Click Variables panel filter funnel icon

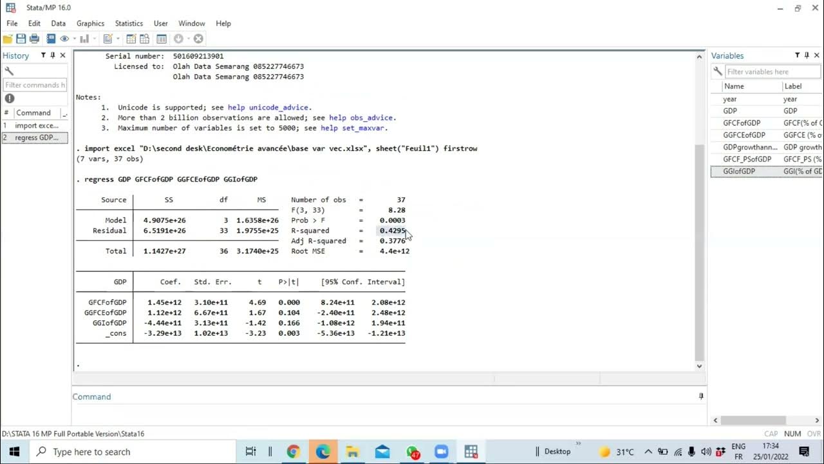tap(797, 55)
